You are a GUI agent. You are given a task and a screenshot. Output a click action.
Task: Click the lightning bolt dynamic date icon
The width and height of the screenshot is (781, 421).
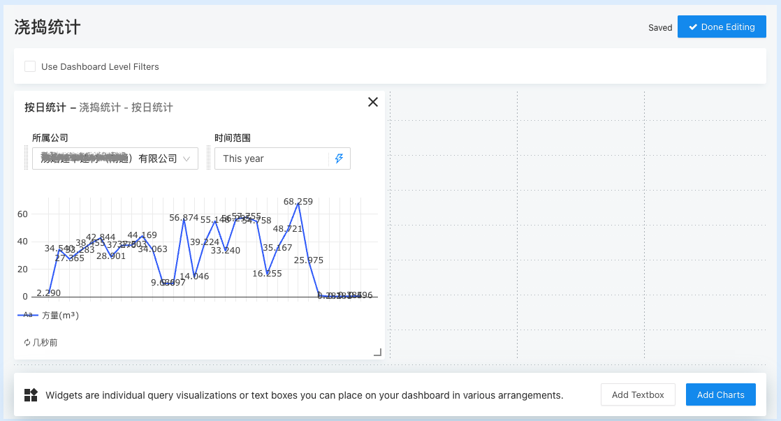tap(340, 158)
